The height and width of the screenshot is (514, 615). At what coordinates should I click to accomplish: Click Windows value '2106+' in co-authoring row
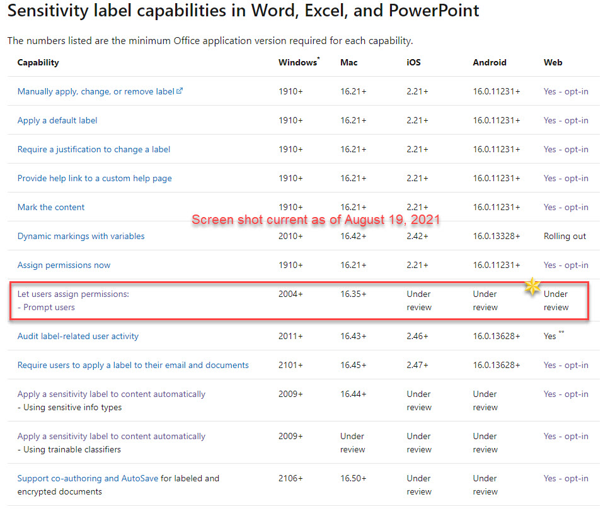(x=290, y=478)
